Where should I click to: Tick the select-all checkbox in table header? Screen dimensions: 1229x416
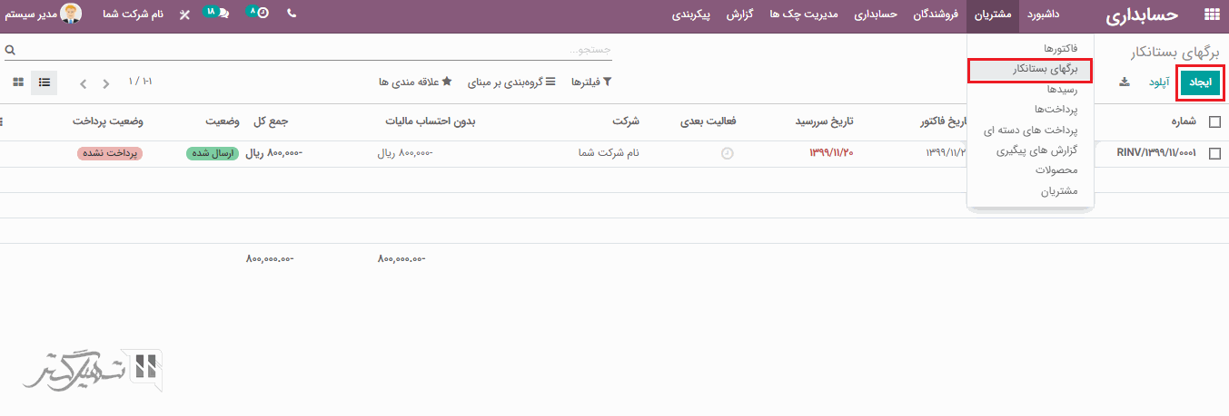(x=1214, y=121)
